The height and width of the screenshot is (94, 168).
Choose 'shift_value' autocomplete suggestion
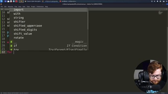coord(48,34)
